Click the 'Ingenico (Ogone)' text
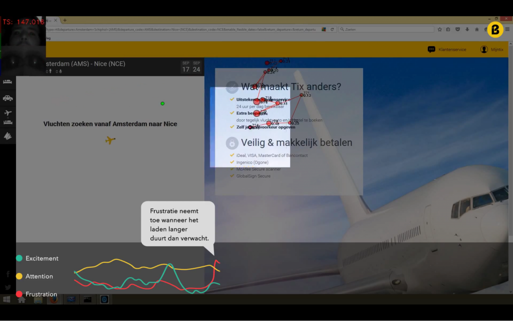The image size is (513, 321). 252,163
